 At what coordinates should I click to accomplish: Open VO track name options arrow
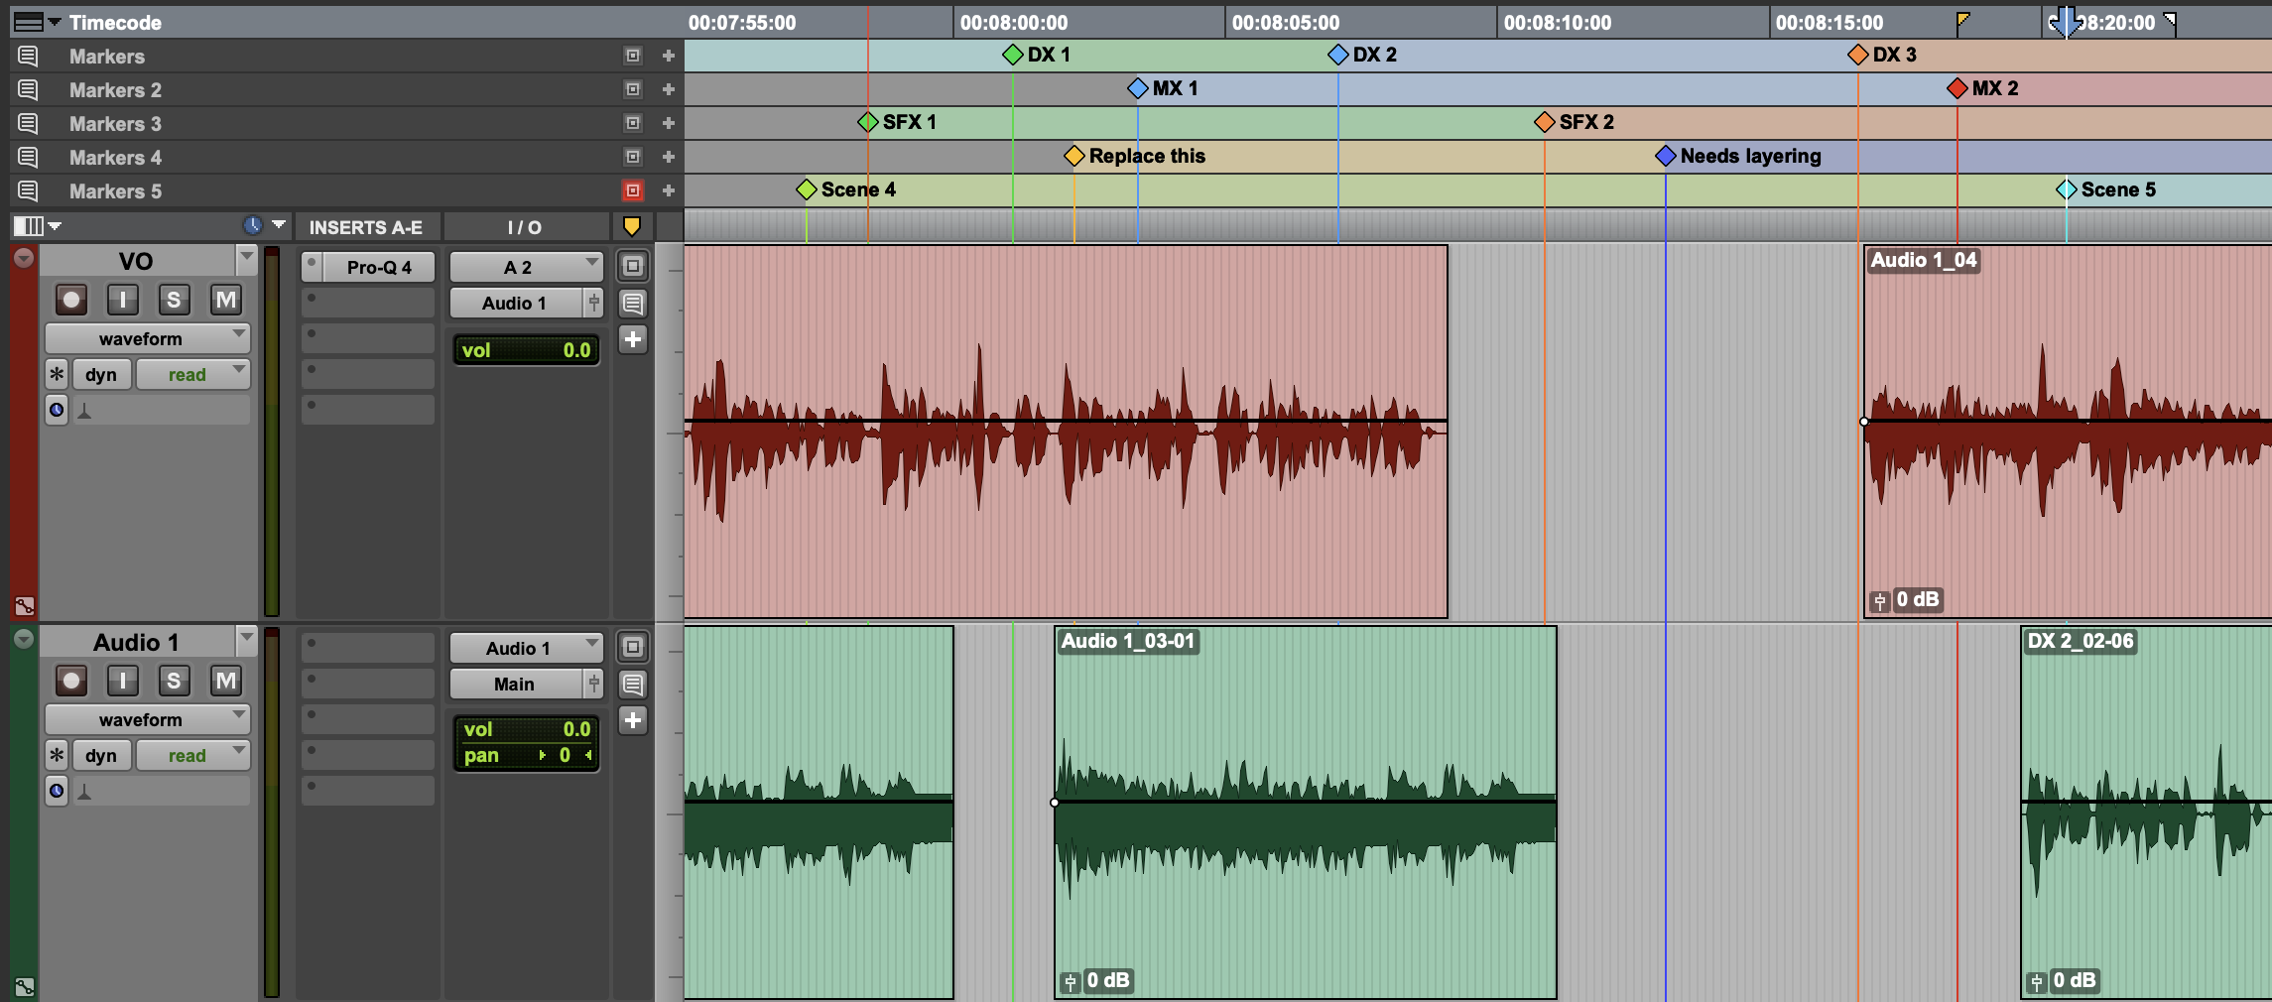(x=246, y=260)
